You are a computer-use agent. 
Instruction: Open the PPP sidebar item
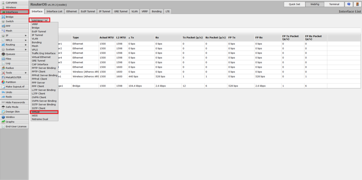[x=14, y=26]
